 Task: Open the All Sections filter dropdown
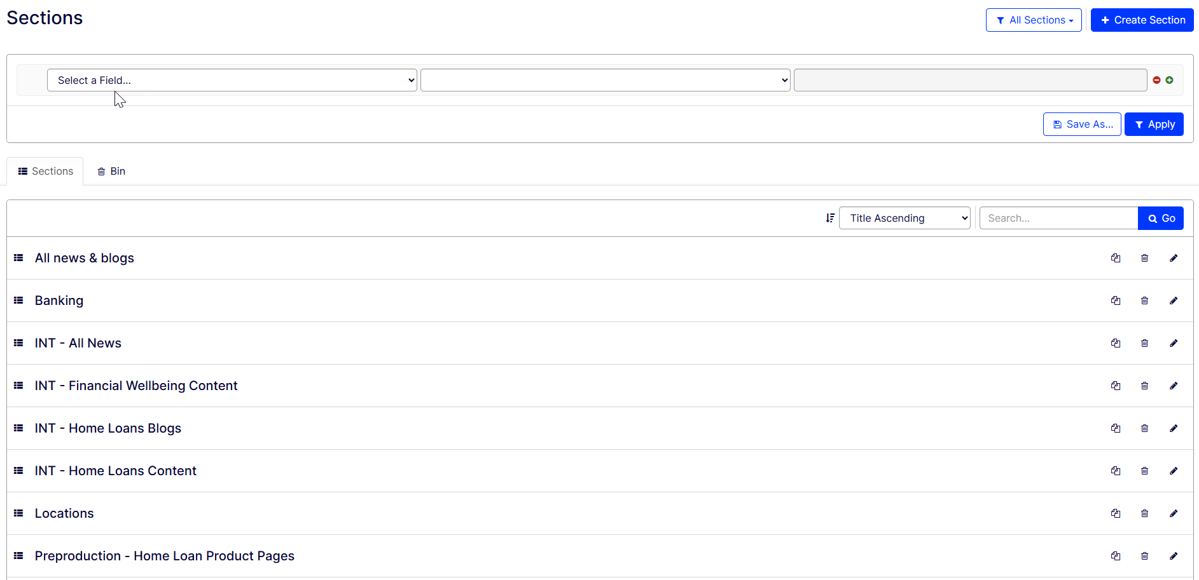pos(1034,20)
